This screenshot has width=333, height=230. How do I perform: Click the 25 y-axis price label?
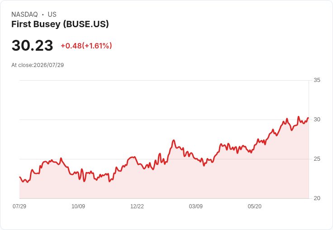point(317,159)
